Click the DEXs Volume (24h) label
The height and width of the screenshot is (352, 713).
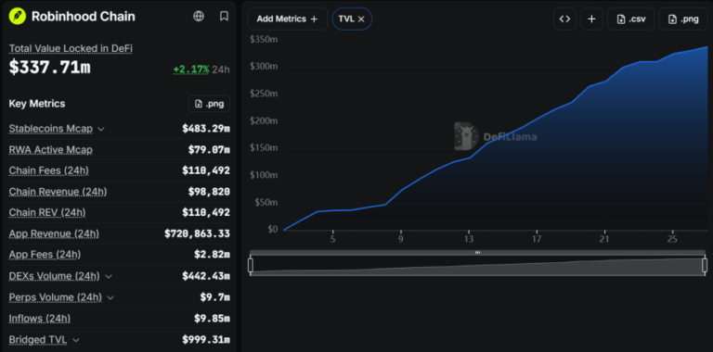[54, 276]
